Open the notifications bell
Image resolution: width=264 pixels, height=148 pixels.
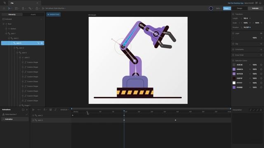[x=260, y=3]
